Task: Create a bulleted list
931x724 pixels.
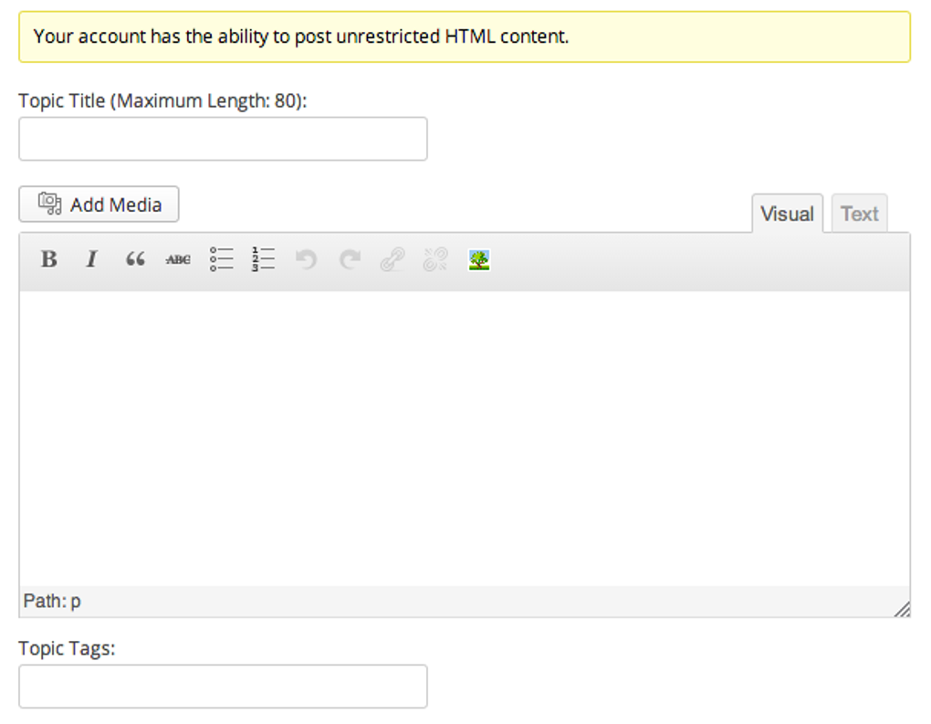Action: click(x=220, y=259)
